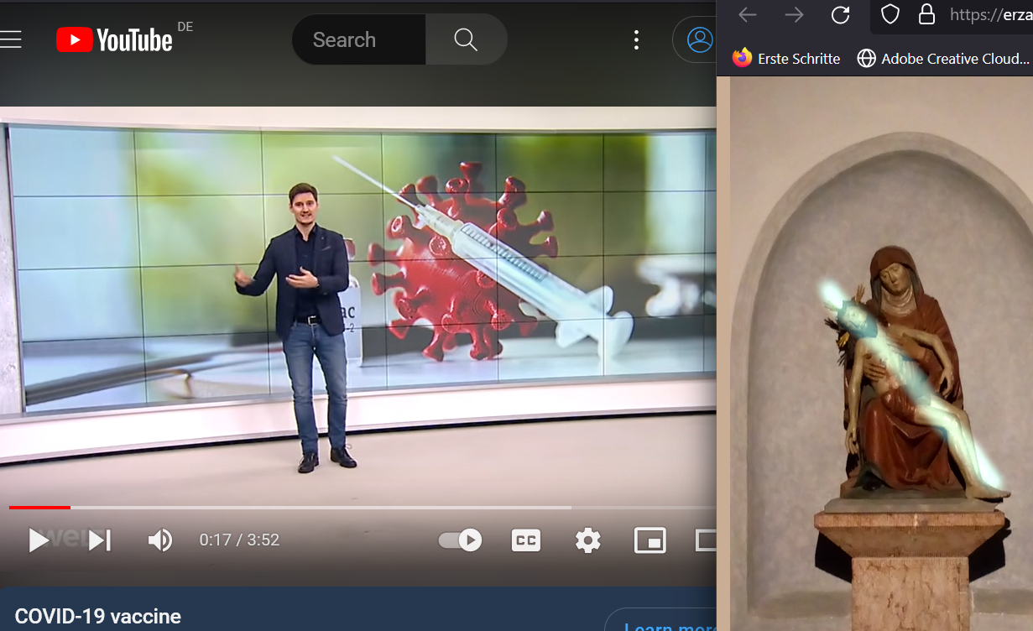Open the YouTube hamburger guide menu

pyautogui.click(x=11, y=39)
